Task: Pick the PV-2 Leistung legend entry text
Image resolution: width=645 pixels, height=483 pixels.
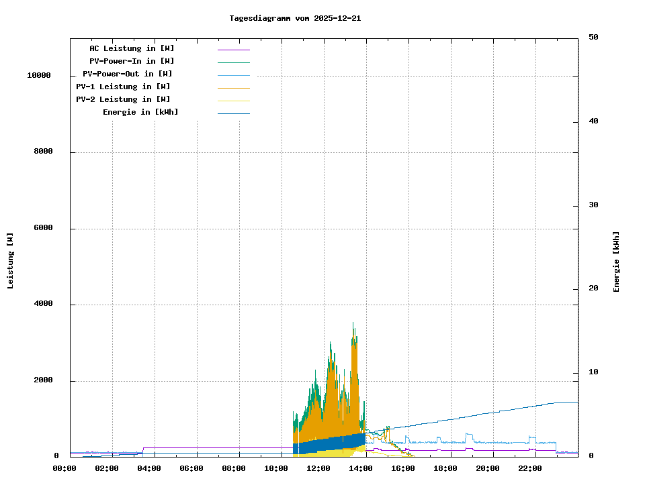Action: (123, 99)
